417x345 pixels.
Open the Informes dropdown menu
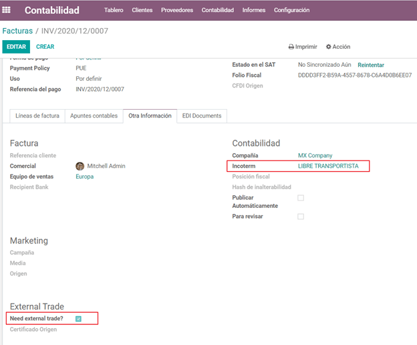tap(253, 10)
